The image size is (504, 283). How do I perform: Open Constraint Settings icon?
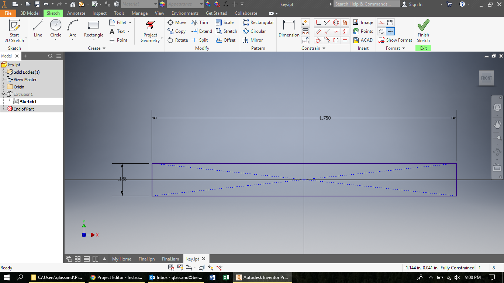click(x=305, y=40)
